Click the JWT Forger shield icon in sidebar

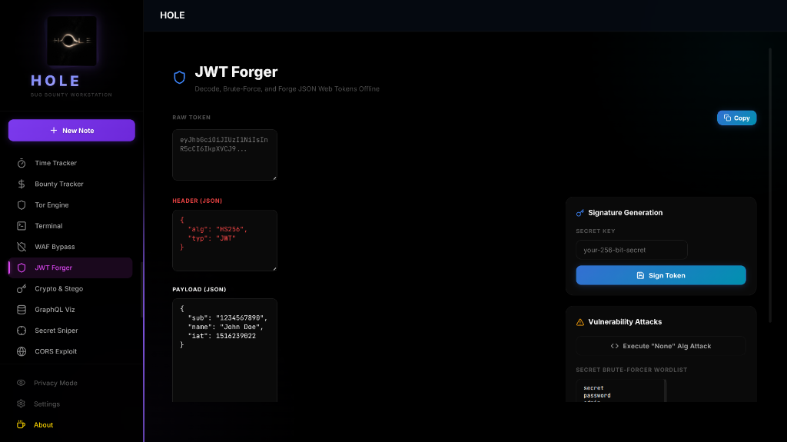point(22,268)
